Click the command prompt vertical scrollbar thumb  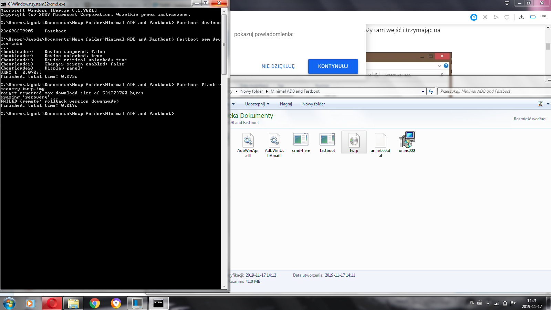[x=224, y=44]
